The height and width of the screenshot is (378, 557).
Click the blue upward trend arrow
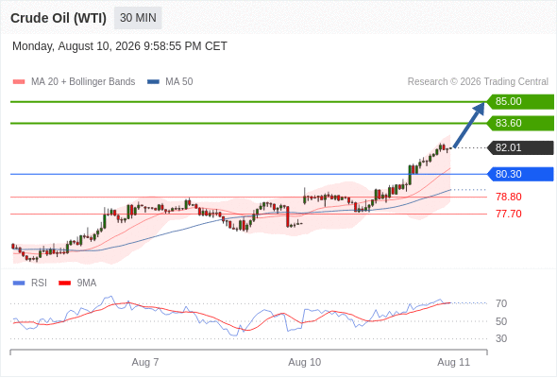pos(469,125)
